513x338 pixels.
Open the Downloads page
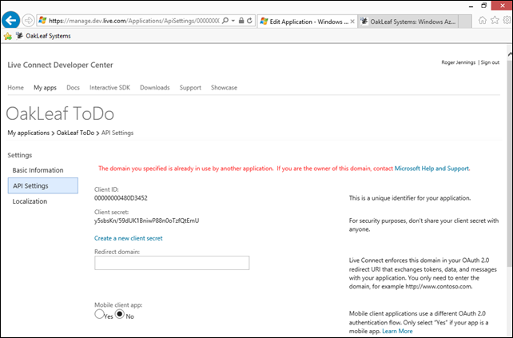[155, 88]
